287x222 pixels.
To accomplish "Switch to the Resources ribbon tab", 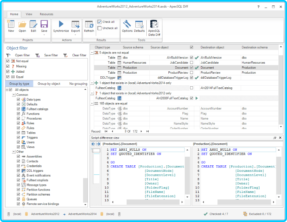I will click(x=47, y=14).
